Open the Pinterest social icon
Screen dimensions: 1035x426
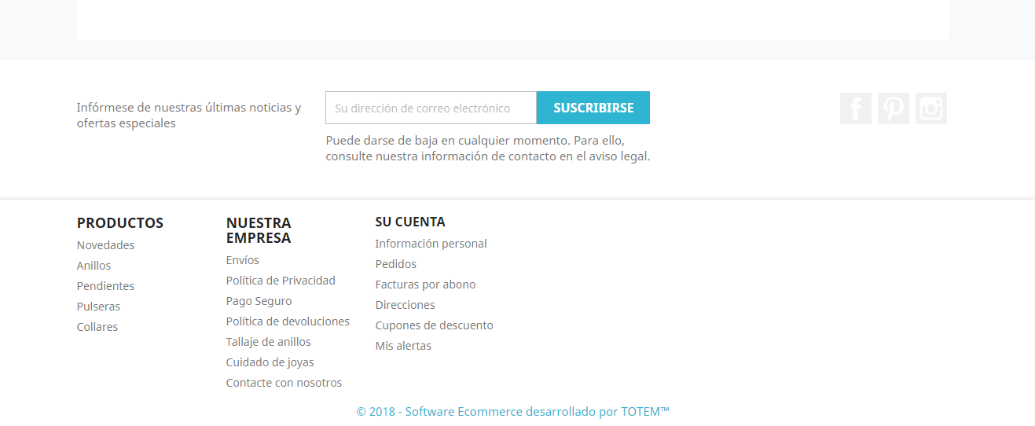coord(894,108)
